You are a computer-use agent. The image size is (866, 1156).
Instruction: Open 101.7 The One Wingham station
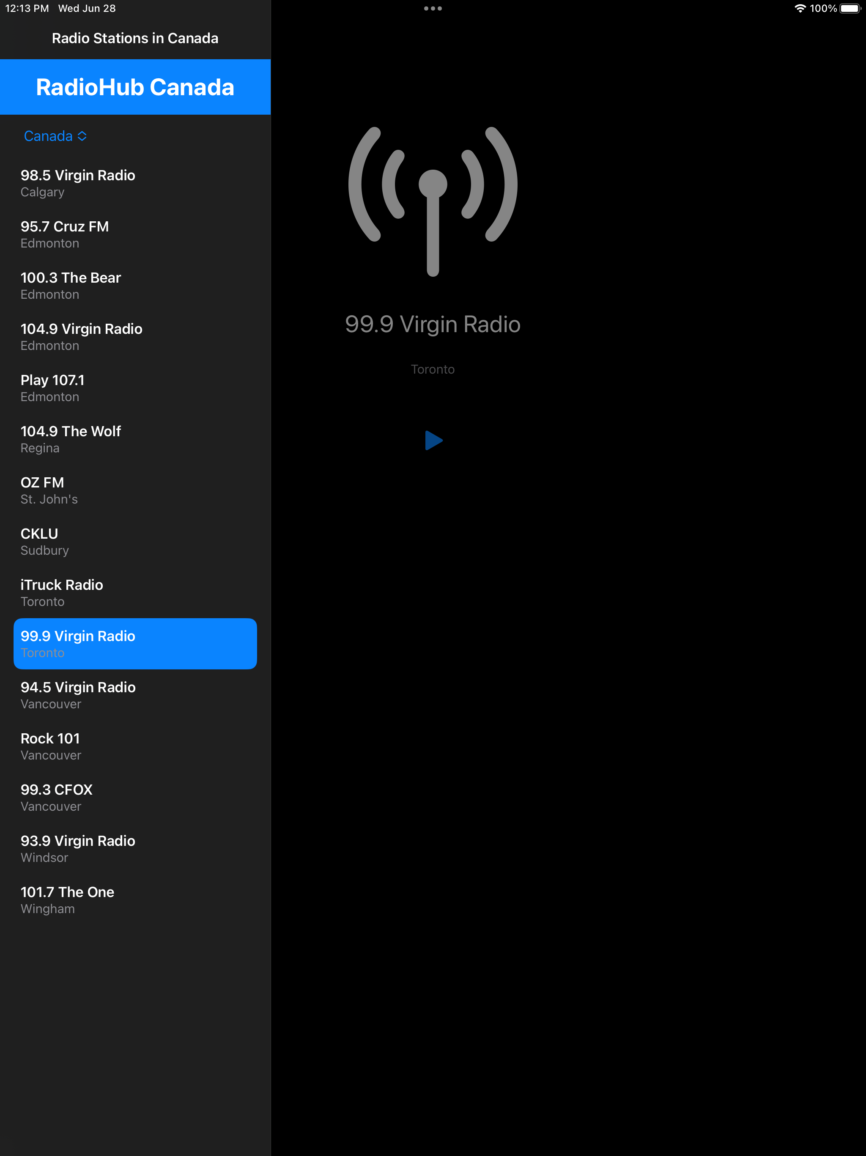pyautogui.click(x=135, y=900)
